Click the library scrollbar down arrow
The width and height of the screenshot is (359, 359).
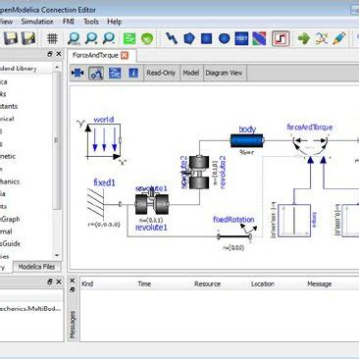point(57,255)
